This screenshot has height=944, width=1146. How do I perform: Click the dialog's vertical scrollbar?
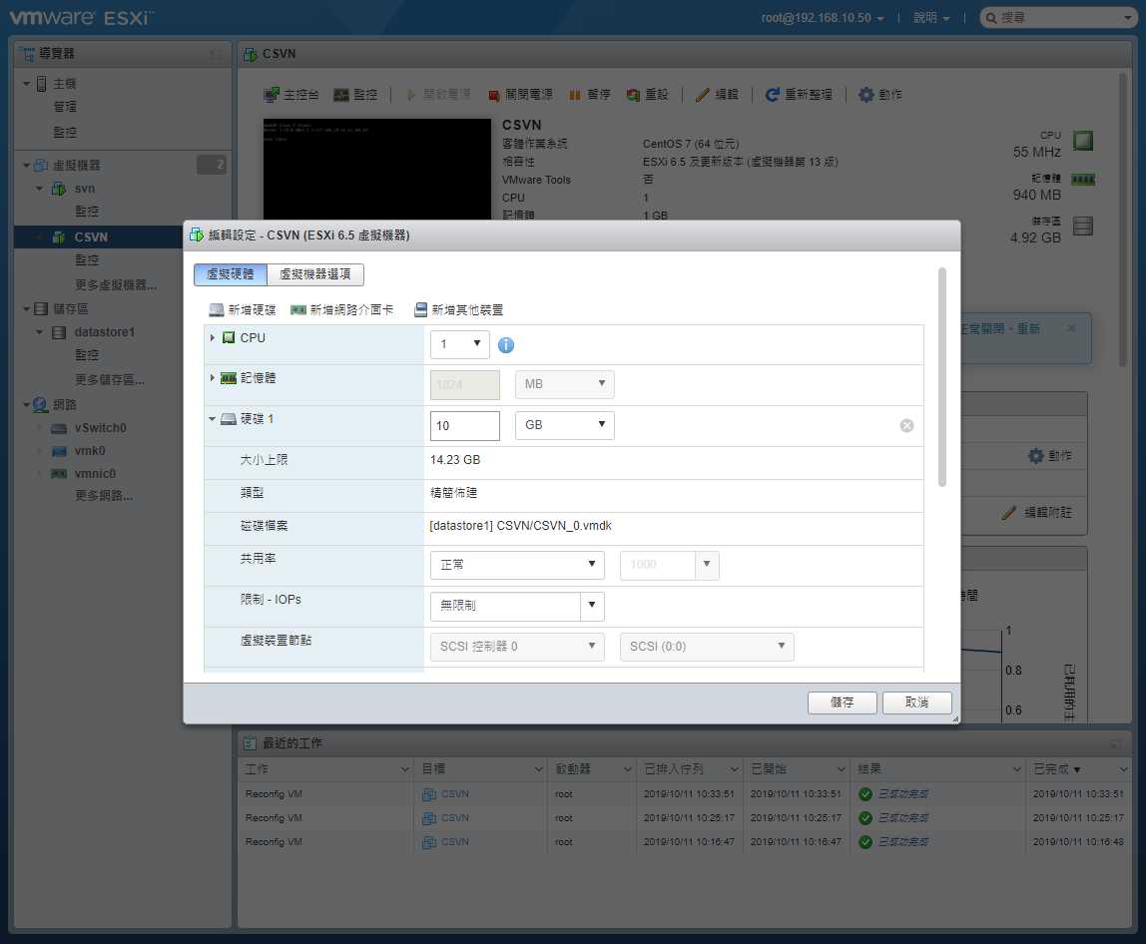coord(942,377)
